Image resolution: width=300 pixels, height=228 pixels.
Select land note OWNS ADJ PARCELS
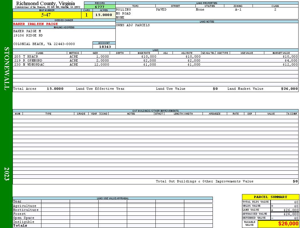tap(133, 25)
